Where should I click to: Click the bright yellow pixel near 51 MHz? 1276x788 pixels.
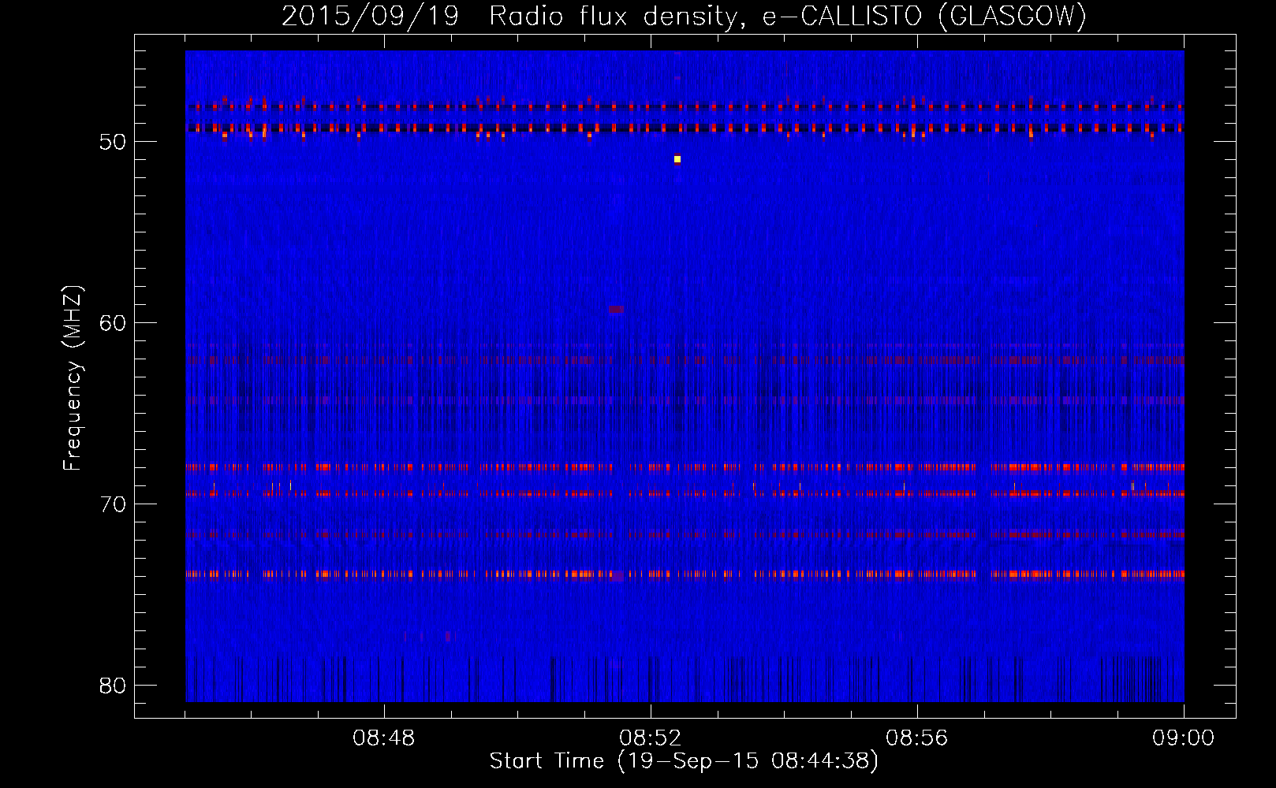677,159
